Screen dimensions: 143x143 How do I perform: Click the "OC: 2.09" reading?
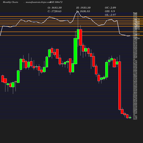point(110,8)
